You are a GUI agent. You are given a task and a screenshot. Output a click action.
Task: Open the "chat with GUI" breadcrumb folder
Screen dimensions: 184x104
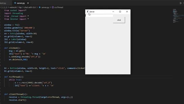click(x=30, y=7)
